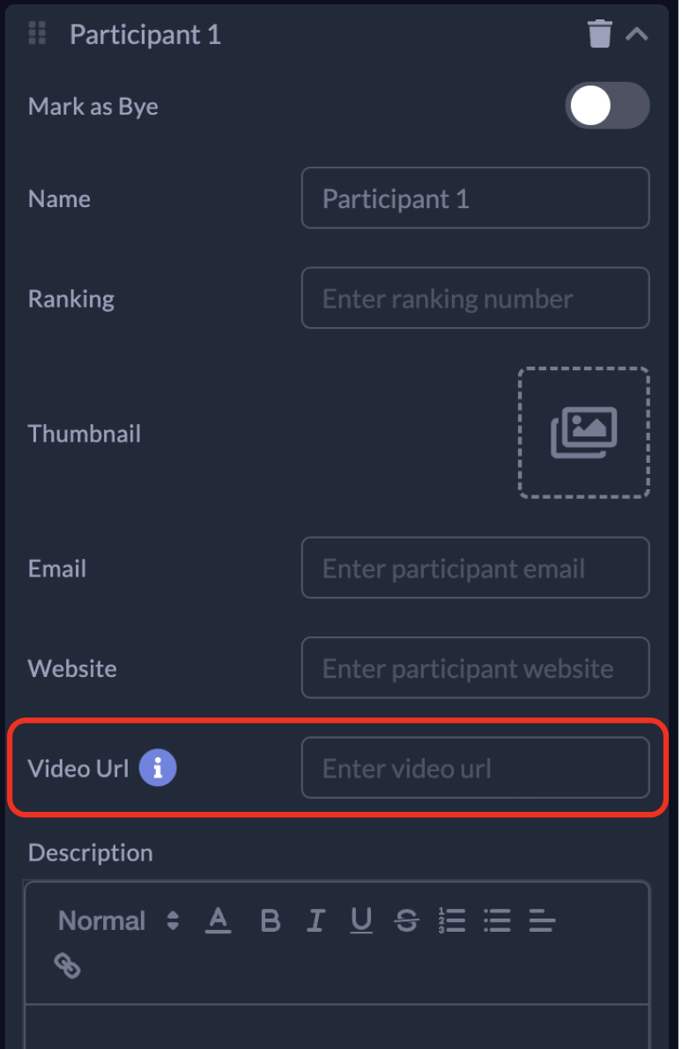This screenshot has width=682, height=1049.
Task: Collapse the Participant 1 panel
Action: (x=637, y=34)
